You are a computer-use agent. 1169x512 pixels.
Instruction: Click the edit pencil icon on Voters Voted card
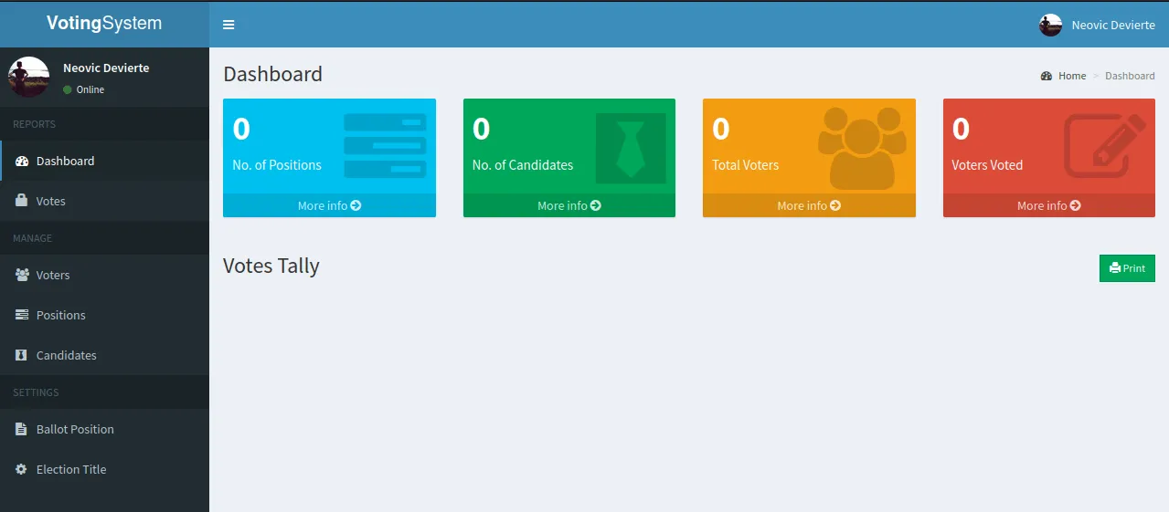1104,146
